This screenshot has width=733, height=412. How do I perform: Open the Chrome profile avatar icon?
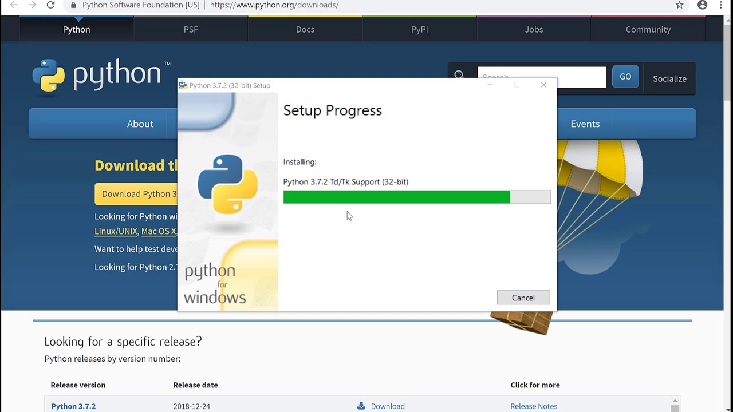coord(703,5)
